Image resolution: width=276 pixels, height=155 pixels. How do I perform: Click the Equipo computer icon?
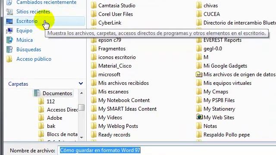point(9,31)
